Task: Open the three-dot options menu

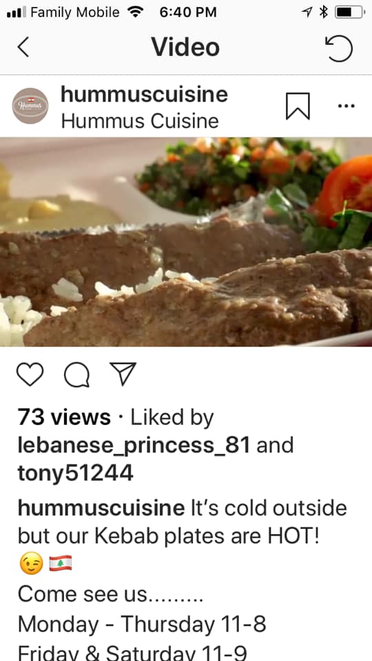Action: (347, 106)
